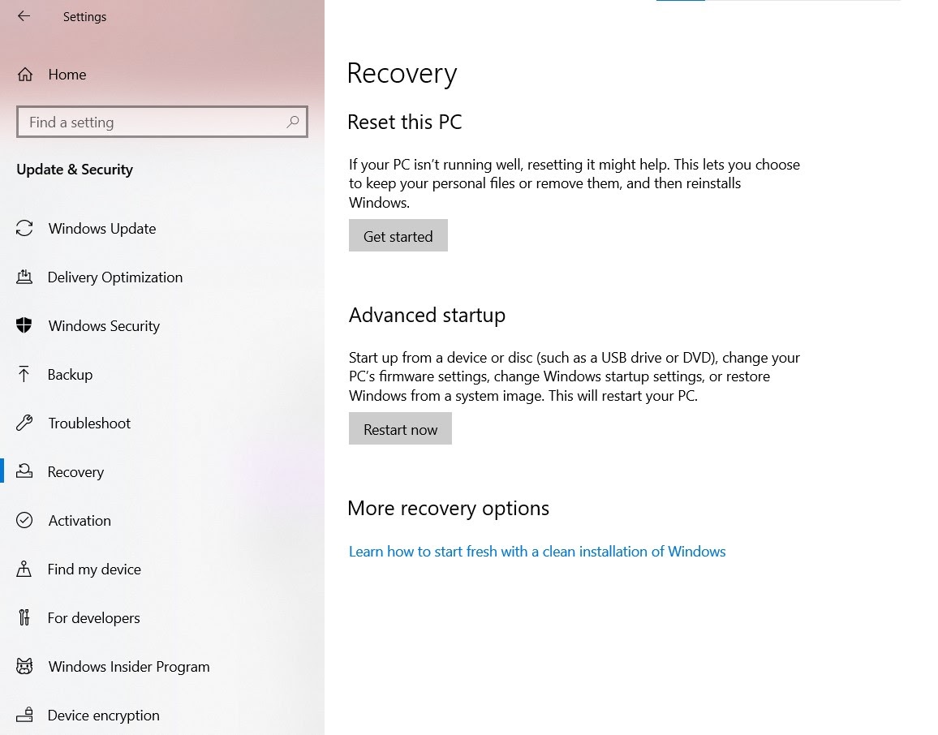Click the Delivery Optimization icon
Image resolution: width=938 pixels, height=735 pixels.
pos(24,277)
